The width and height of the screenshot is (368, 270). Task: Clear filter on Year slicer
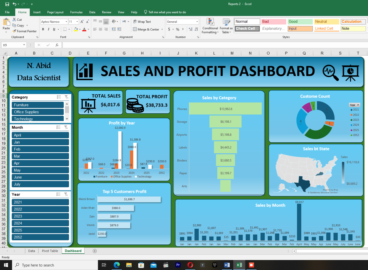pos(66,194)
